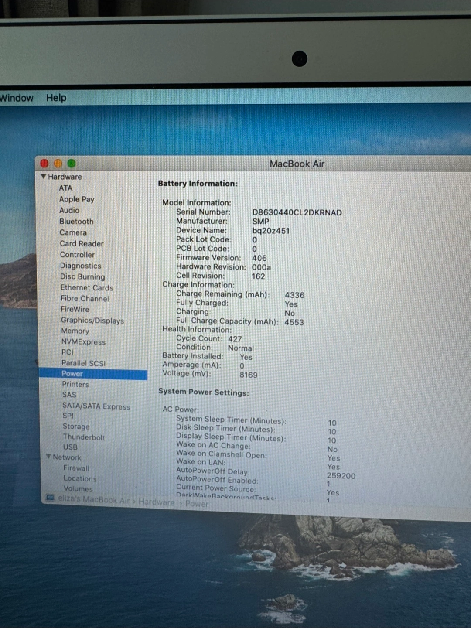Select USB in the sidebar
Image resolution: width=471 pixels, height=628 pixels.
coord(70,447)
